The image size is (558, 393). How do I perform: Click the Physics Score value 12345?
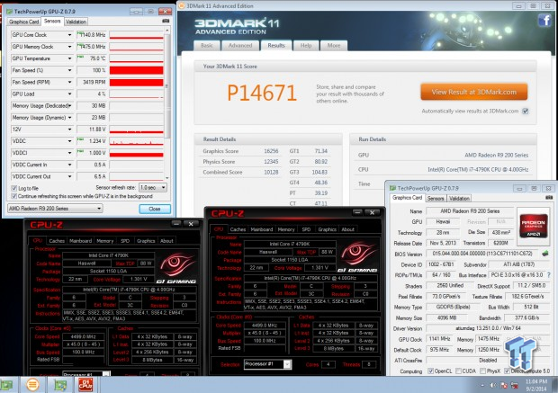click(271, 162)
